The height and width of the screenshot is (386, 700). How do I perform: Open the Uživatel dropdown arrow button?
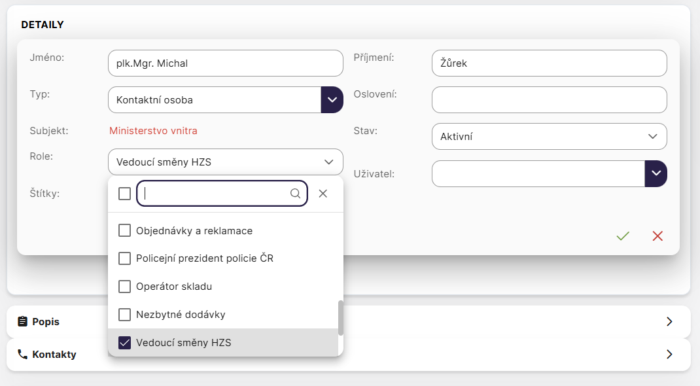[x=656, y=174]
